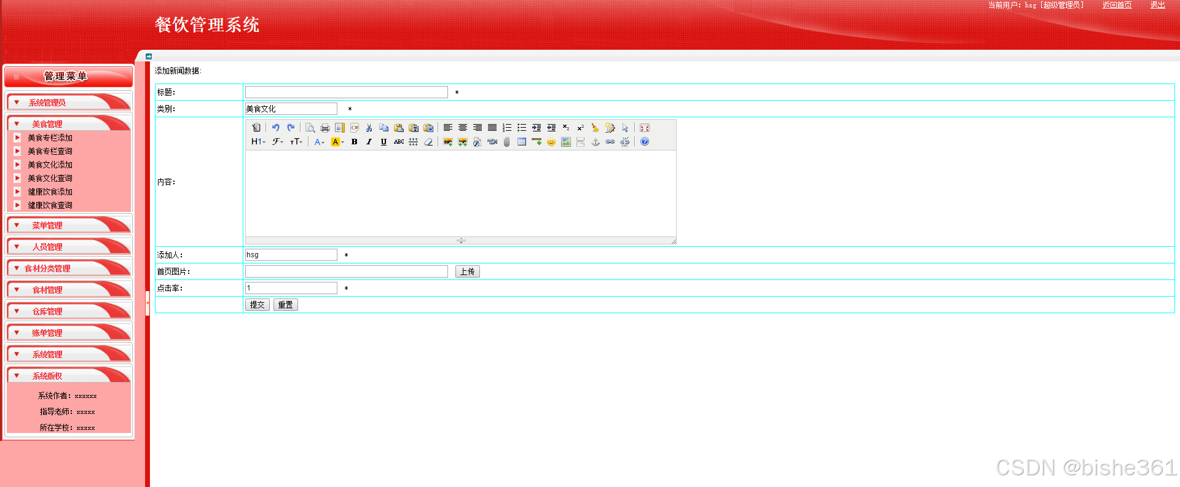Toggle strikethrough ABC formatting
The width and height of the screenshot is (1180, 487).
399,142
